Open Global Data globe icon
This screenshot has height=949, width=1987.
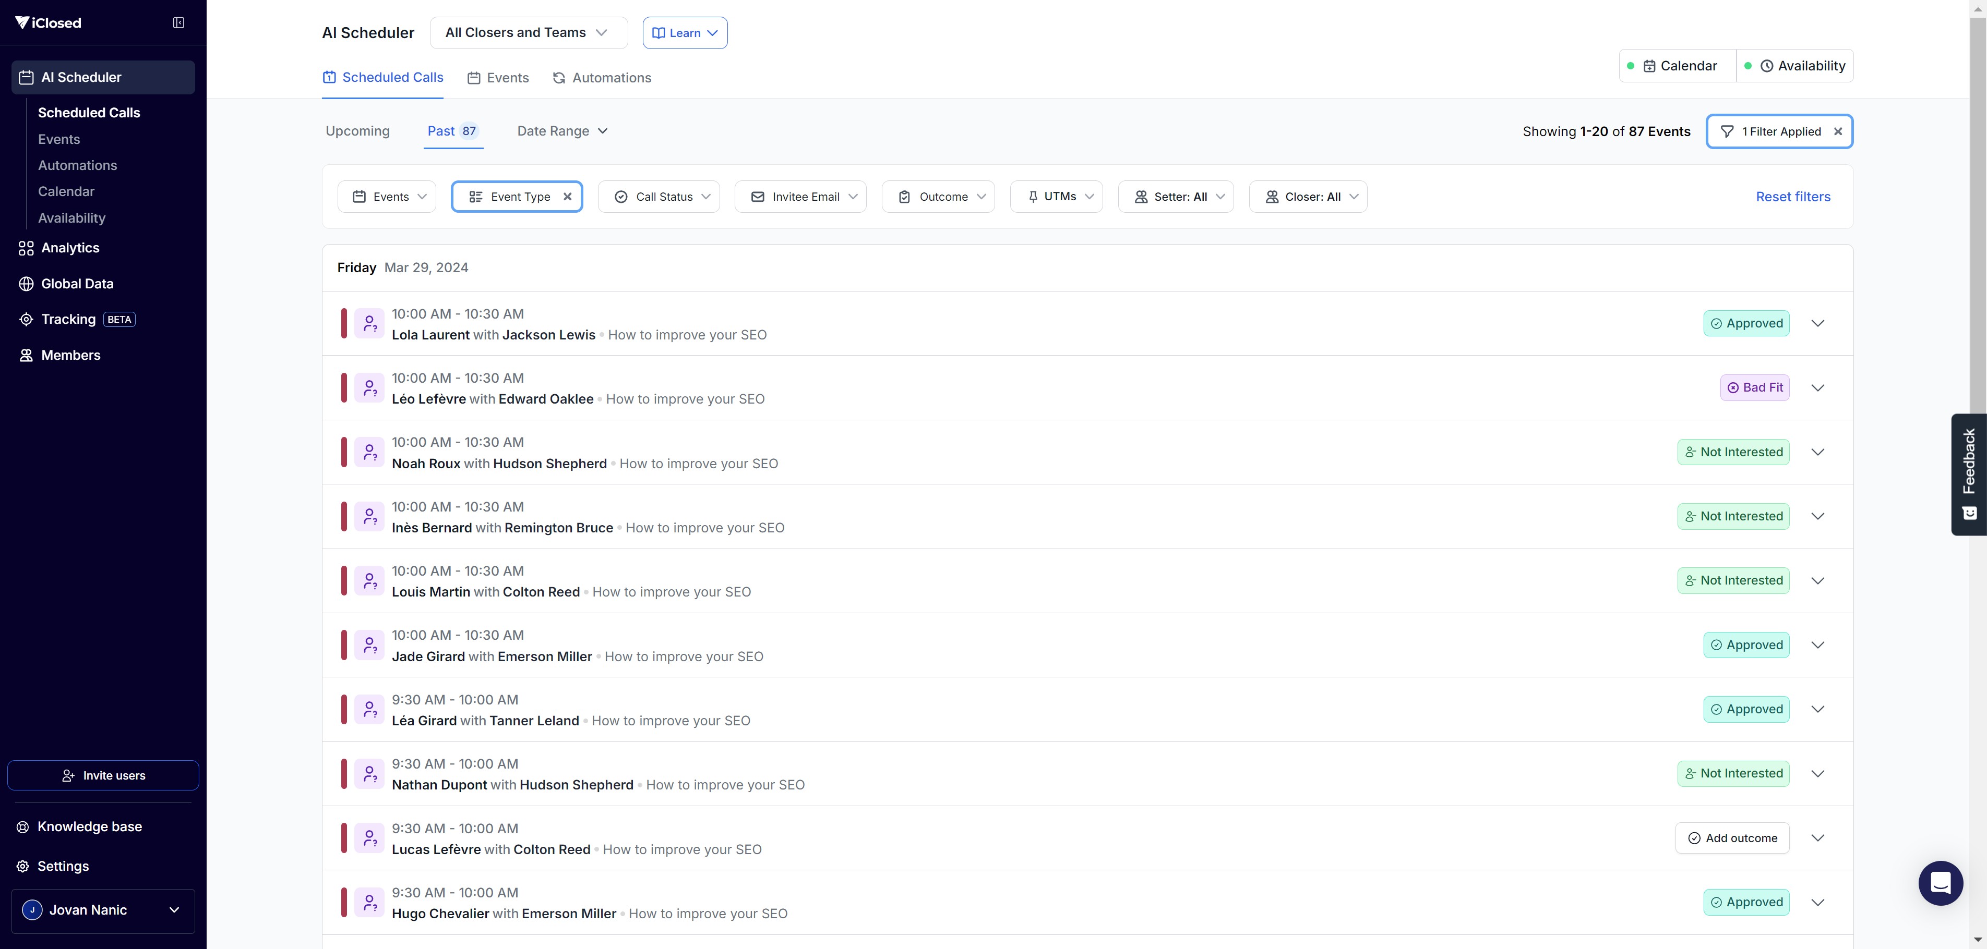(x=26, y=284)
